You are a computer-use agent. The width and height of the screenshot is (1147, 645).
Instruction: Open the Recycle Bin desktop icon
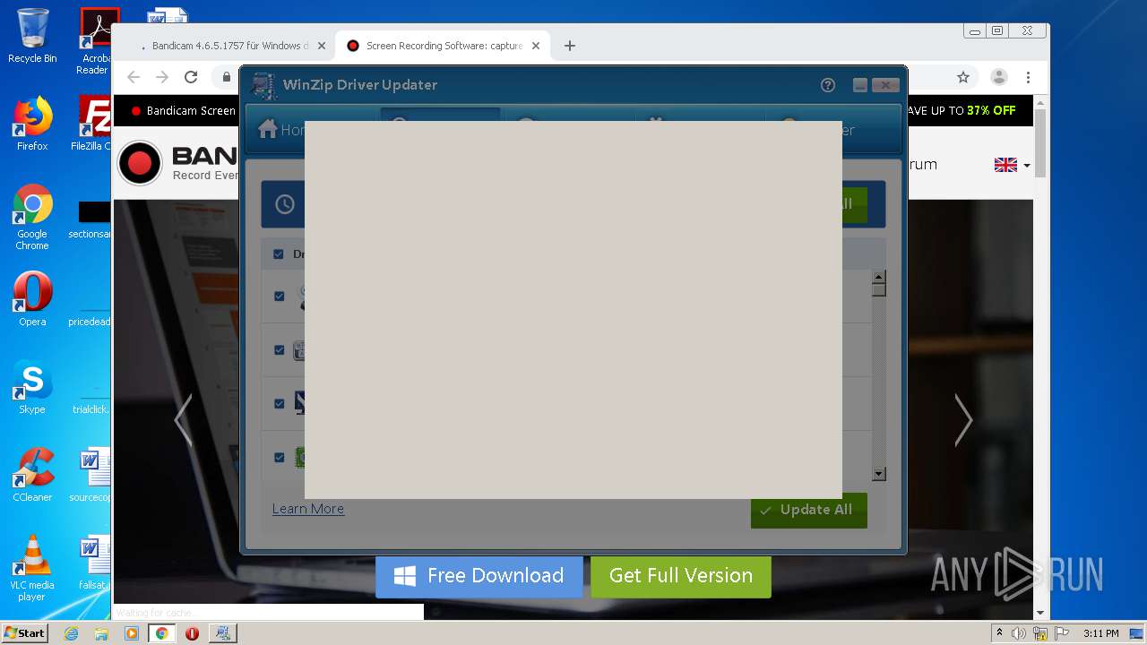pos(32,36)
